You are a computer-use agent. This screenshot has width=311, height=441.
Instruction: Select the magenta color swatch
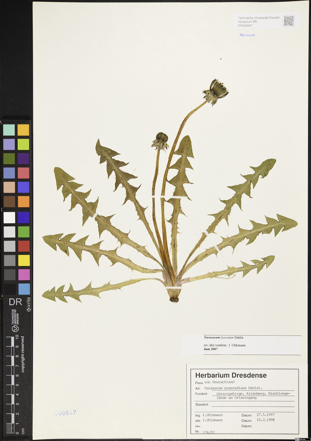(x=24, y=275)
